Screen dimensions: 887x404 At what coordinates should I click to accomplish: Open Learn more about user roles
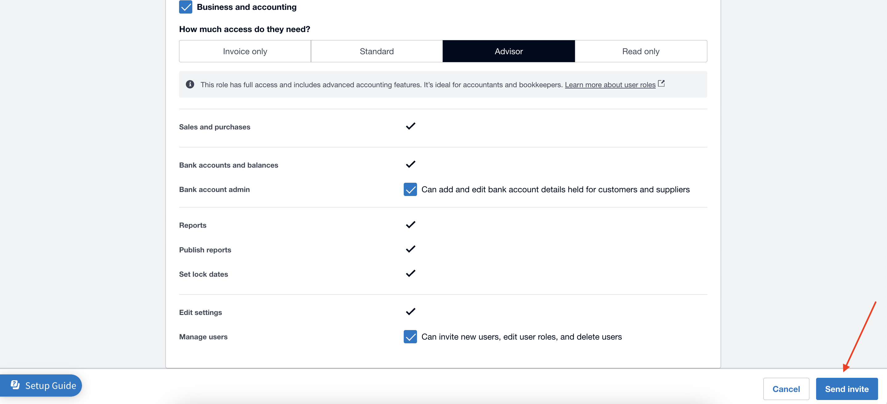coord(611,84)
